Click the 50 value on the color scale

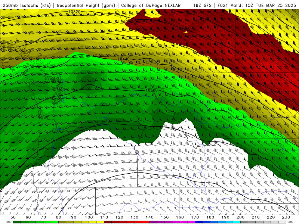pos(13,217)
